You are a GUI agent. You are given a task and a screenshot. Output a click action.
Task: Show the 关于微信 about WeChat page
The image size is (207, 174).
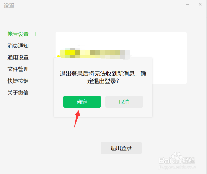(18, 92)
